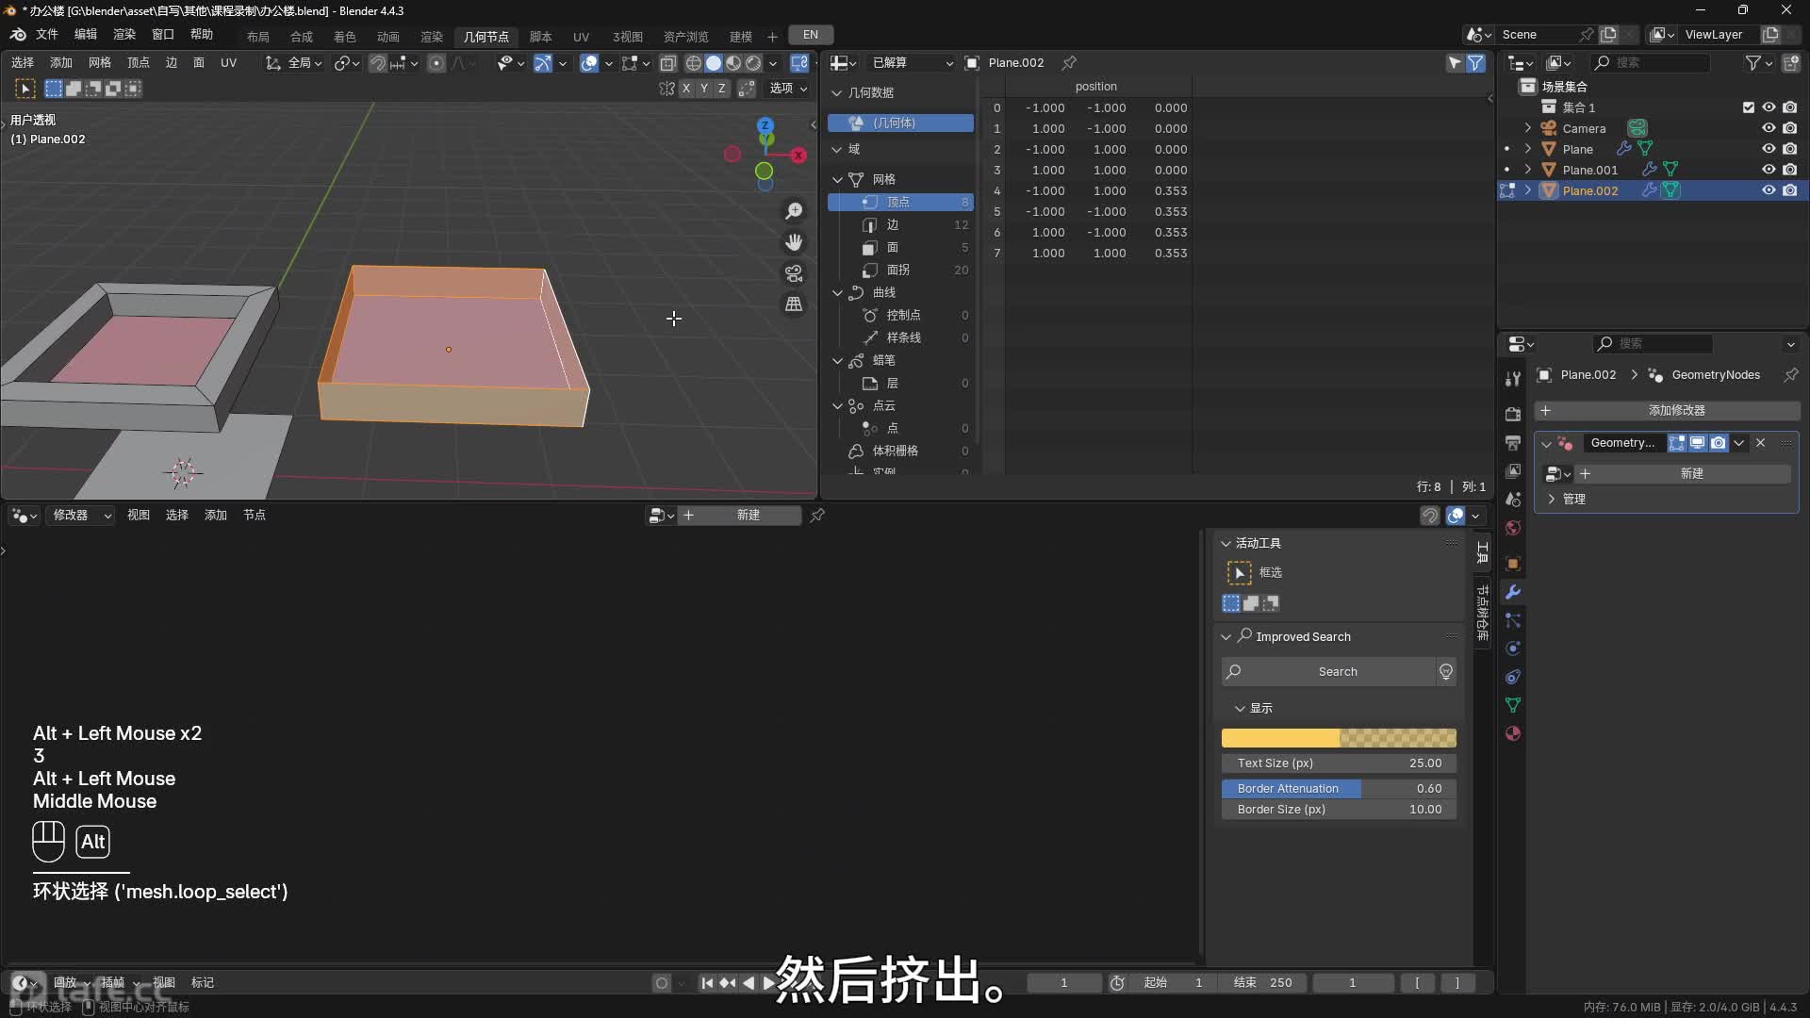Collapse the 网格 section in spreadsheet
1810x1018 pixels.
point(837,179)
